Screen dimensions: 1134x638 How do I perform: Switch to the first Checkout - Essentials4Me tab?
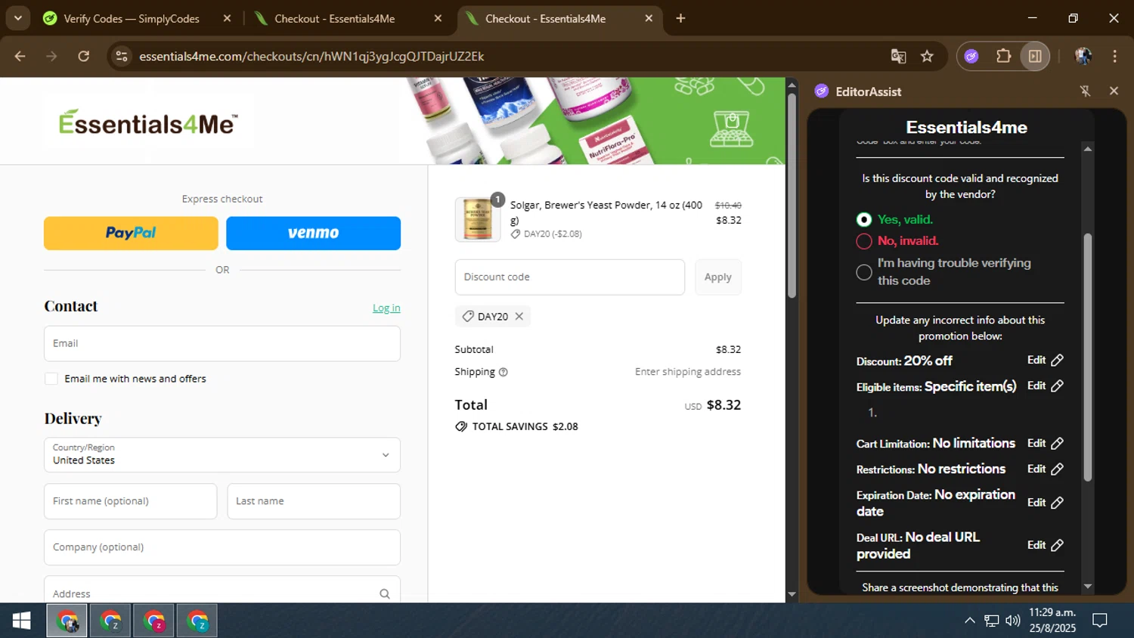pos(335,19)
